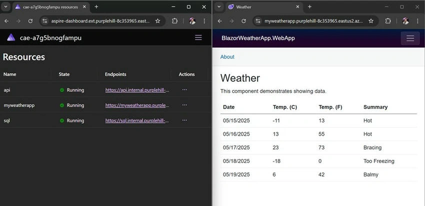
Task: Close the cae-a7g5bnogfampu resources tab
Action: point(84,7)
